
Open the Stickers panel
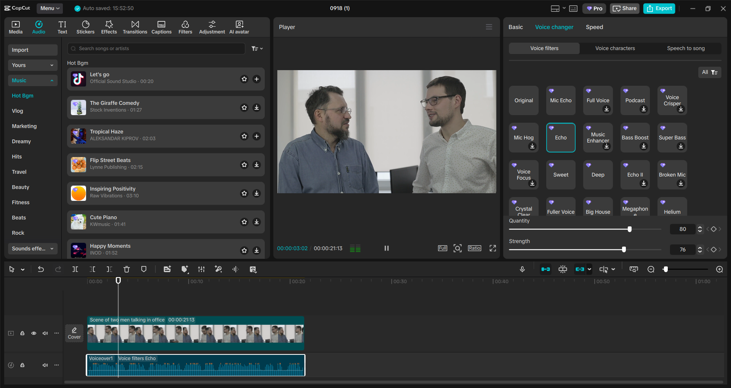point(85,27)
